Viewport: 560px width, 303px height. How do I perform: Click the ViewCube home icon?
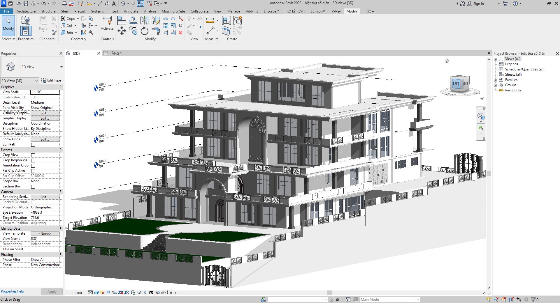click(x=447, y=61)
